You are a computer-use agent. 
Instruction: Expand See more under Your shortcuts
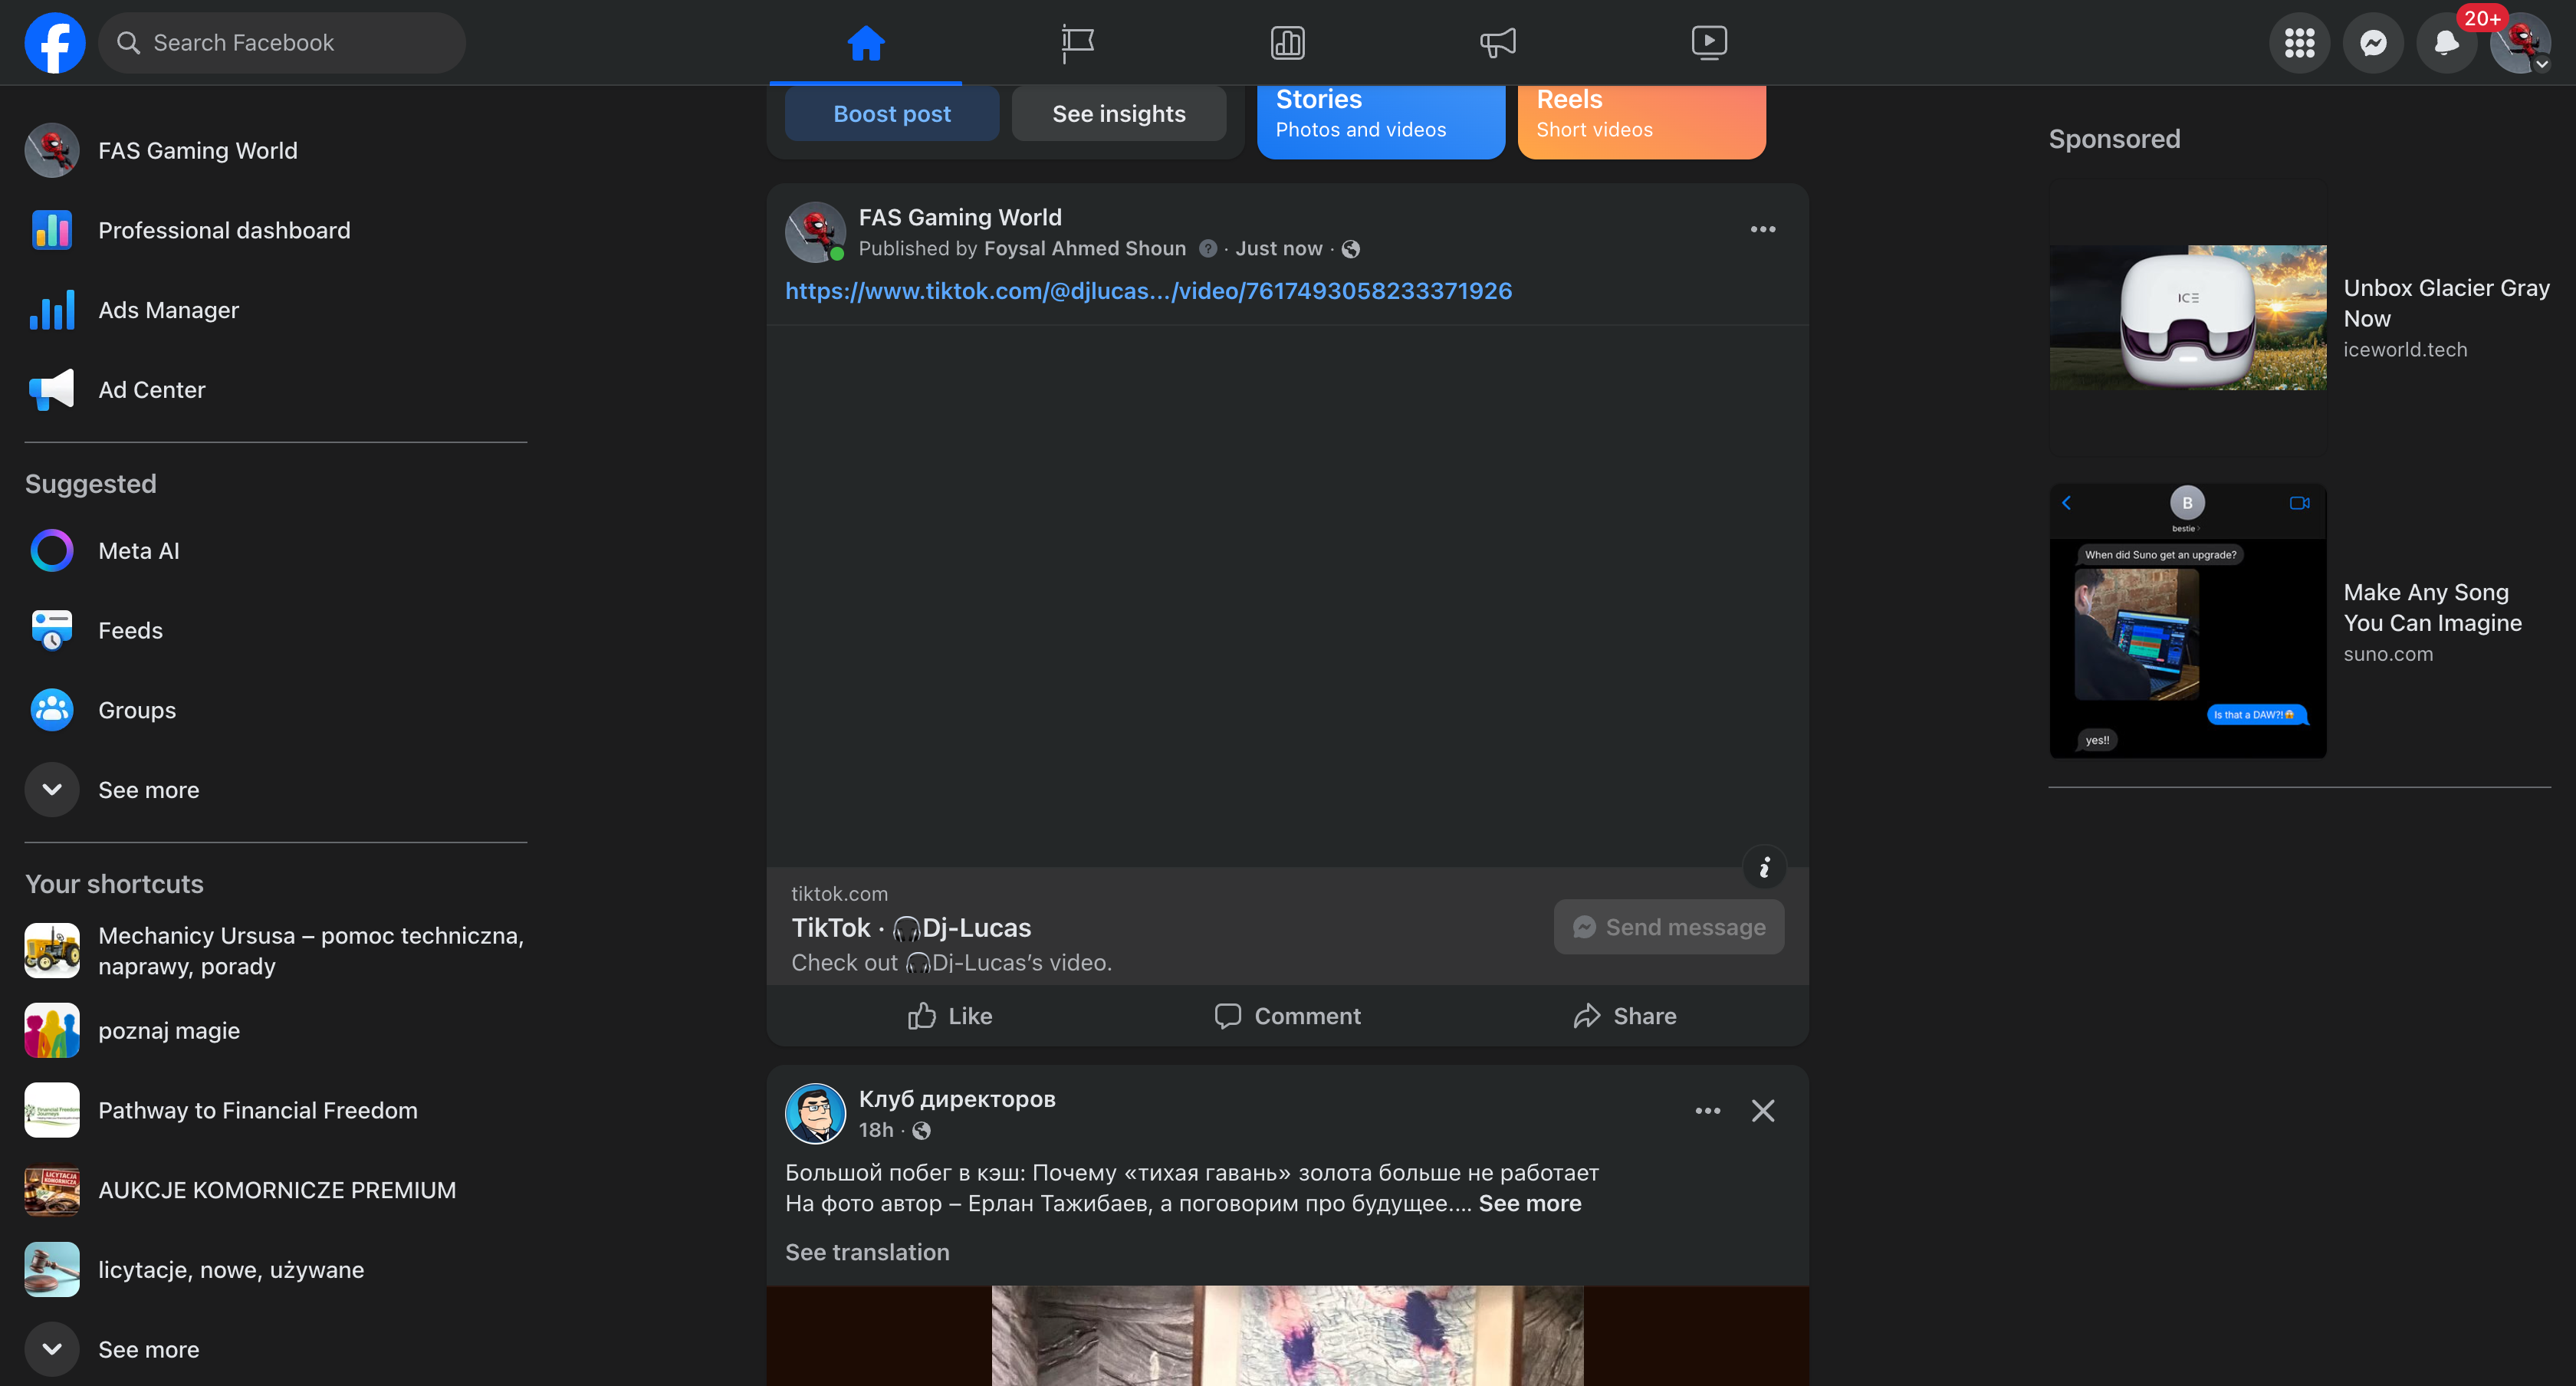148,1349
